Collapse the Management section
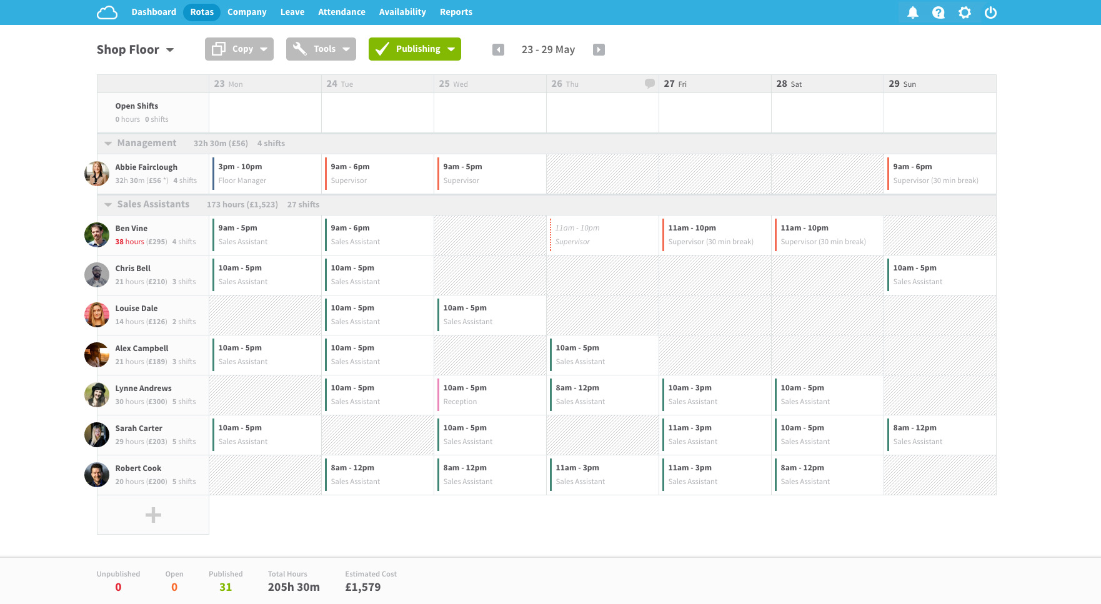 pyautogui.click(x=107, y=143)
